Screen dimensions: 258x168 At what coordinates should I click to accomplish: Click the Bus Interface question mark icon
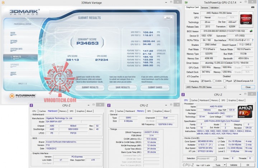253,40
